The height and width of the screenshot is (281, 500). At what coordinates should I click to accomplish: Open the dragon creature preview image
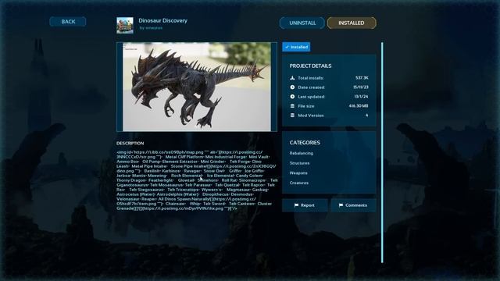point(197,87)
